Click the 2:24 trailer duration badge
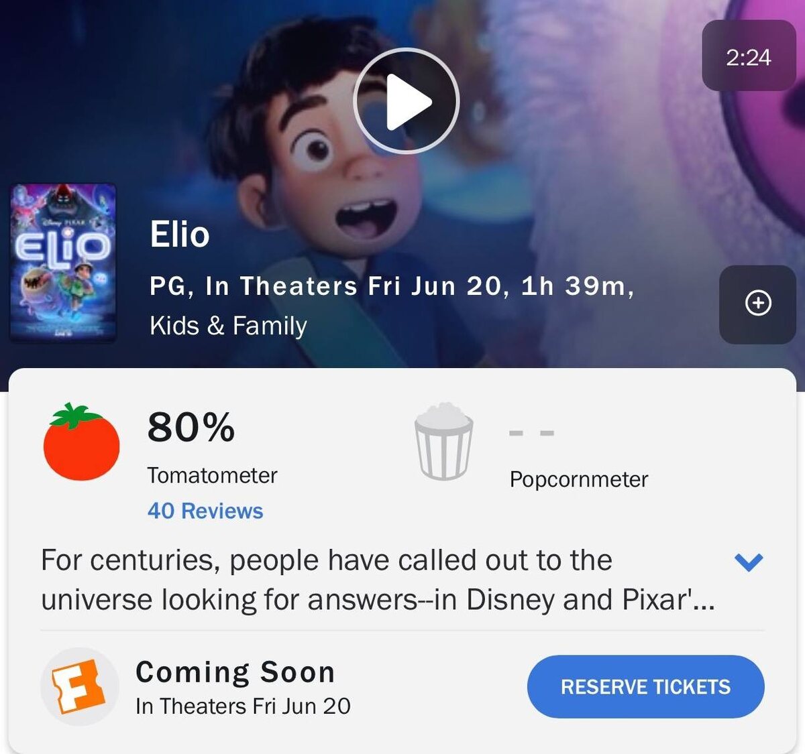Screen dimensions: 805x754 coord(749,56)
